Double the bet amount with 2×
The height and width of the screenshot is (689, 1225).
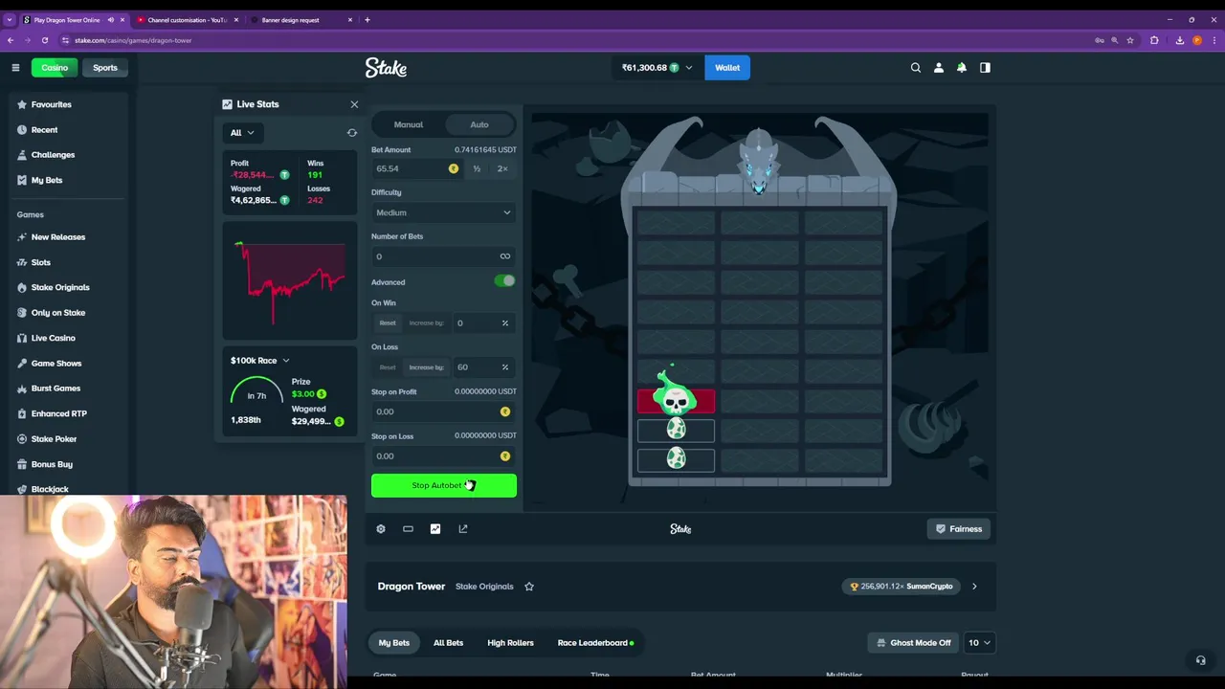click(x=502, y=168)
